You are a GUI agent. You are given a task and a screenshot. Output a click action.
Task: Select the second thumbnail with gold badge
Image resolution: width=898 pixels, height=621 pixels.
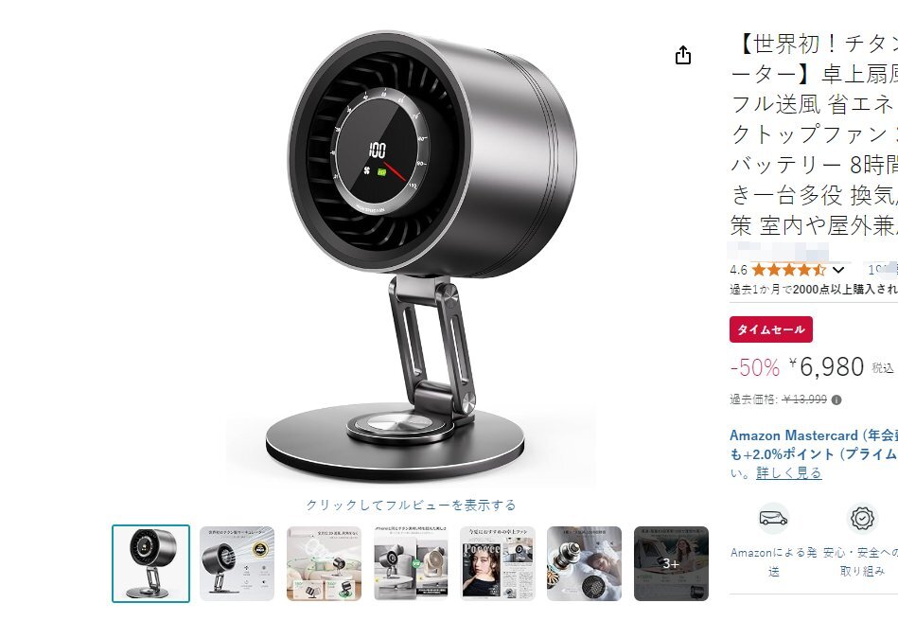pos(238,563)
